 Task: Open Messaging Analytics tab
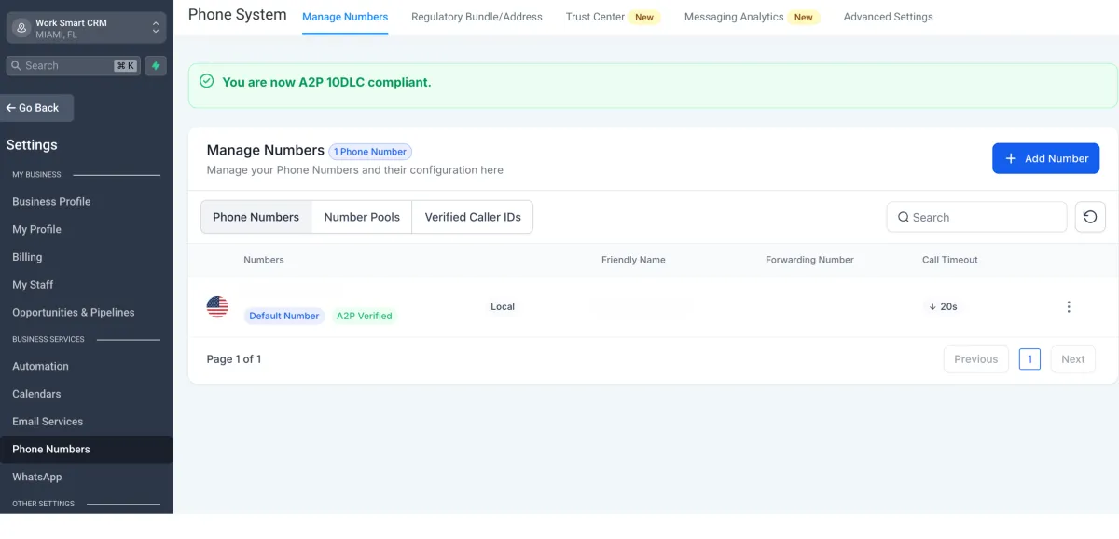pyautogui.click(x=734, y=17)
